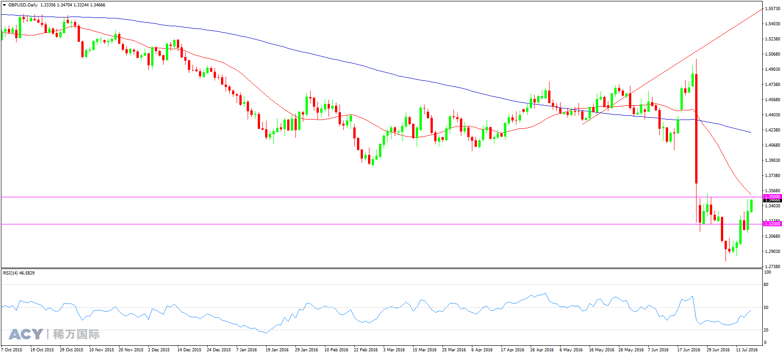Click the small triangle beside GBPUSD,Daily

pos(4,5)
